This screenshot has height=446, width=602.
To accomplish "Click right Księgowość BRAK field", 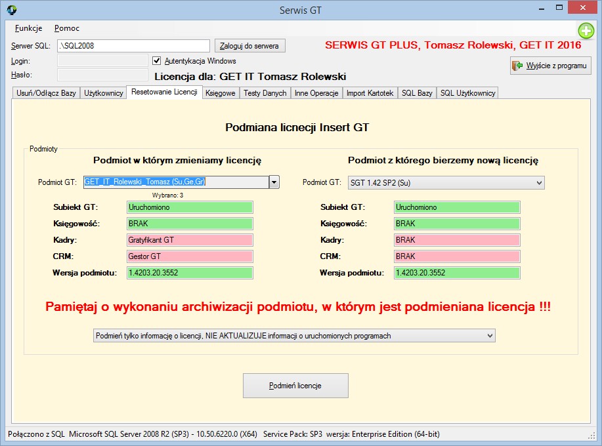I will (x=457, y=224).
